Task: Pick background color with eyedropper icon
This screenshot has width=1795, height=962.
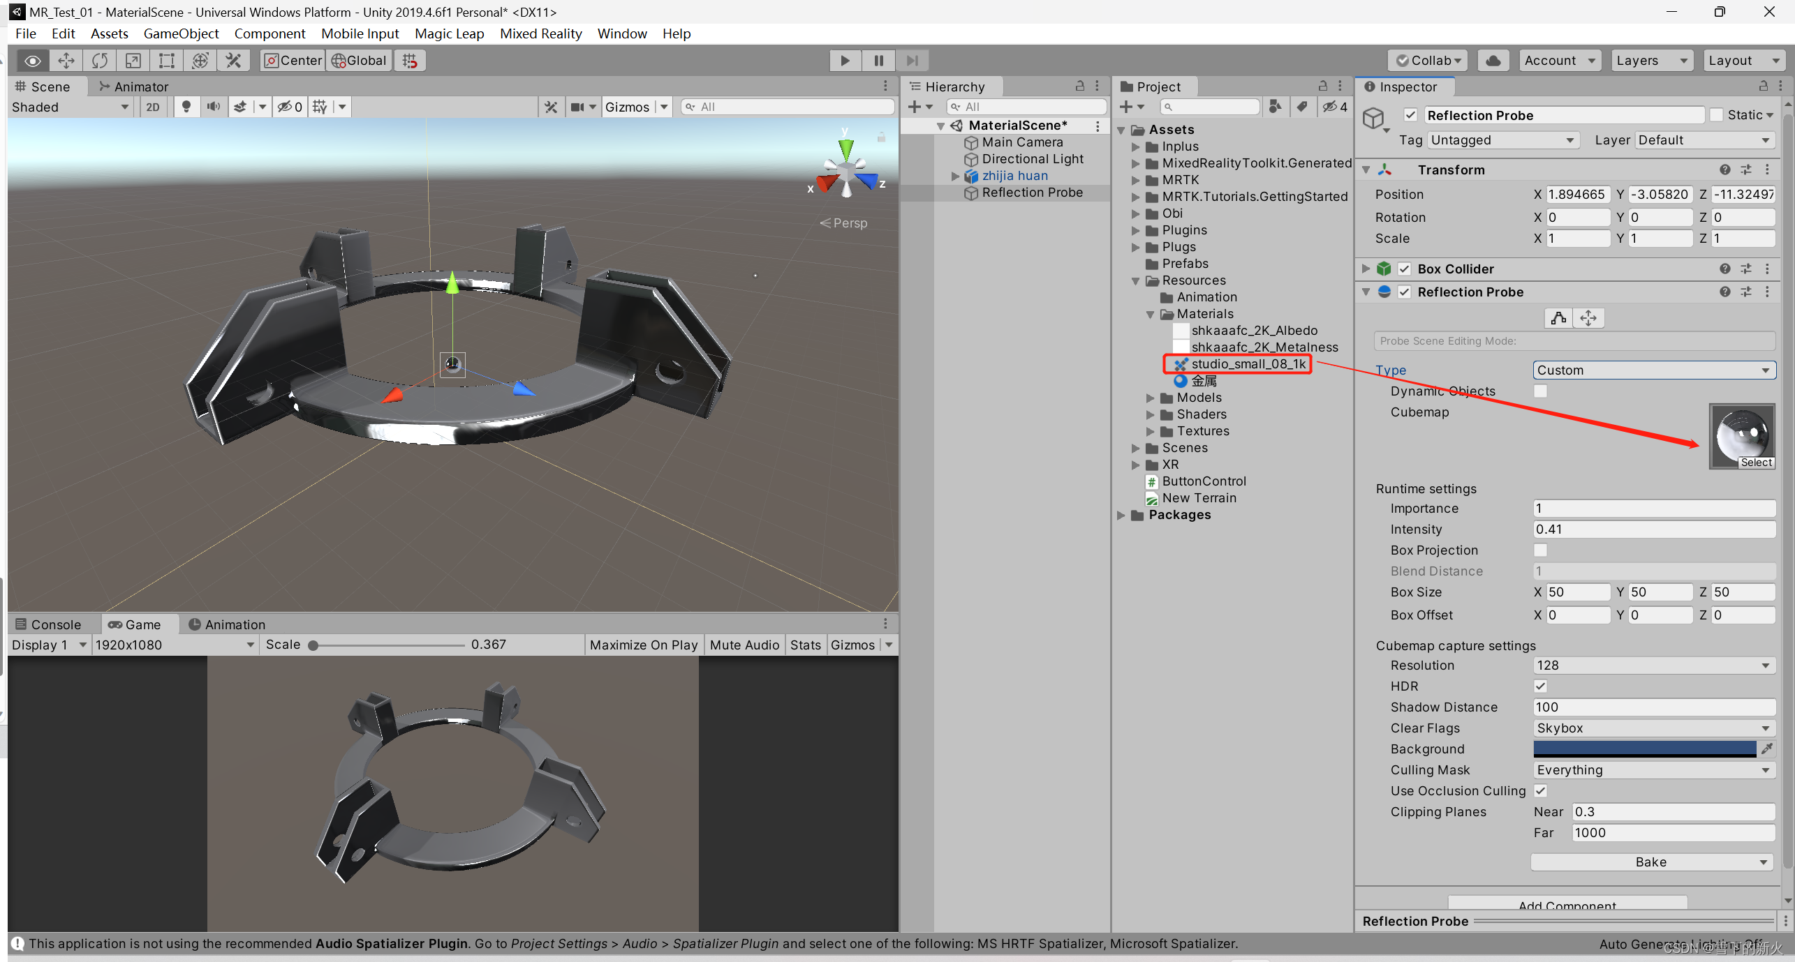Action: click(1767, 749)
